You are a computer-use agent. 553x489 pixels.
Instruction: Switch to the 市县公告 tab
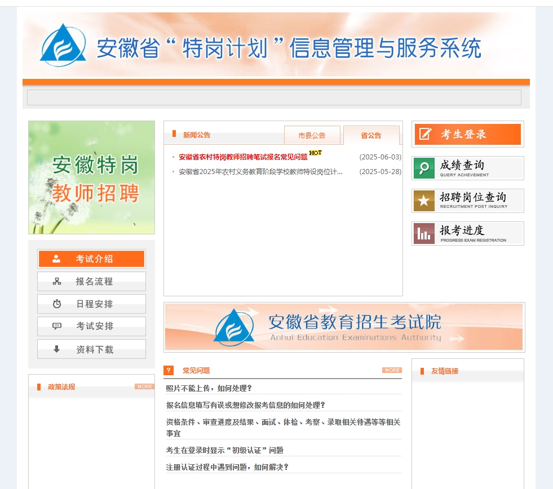pyautogui.click(x=312, y=135)
